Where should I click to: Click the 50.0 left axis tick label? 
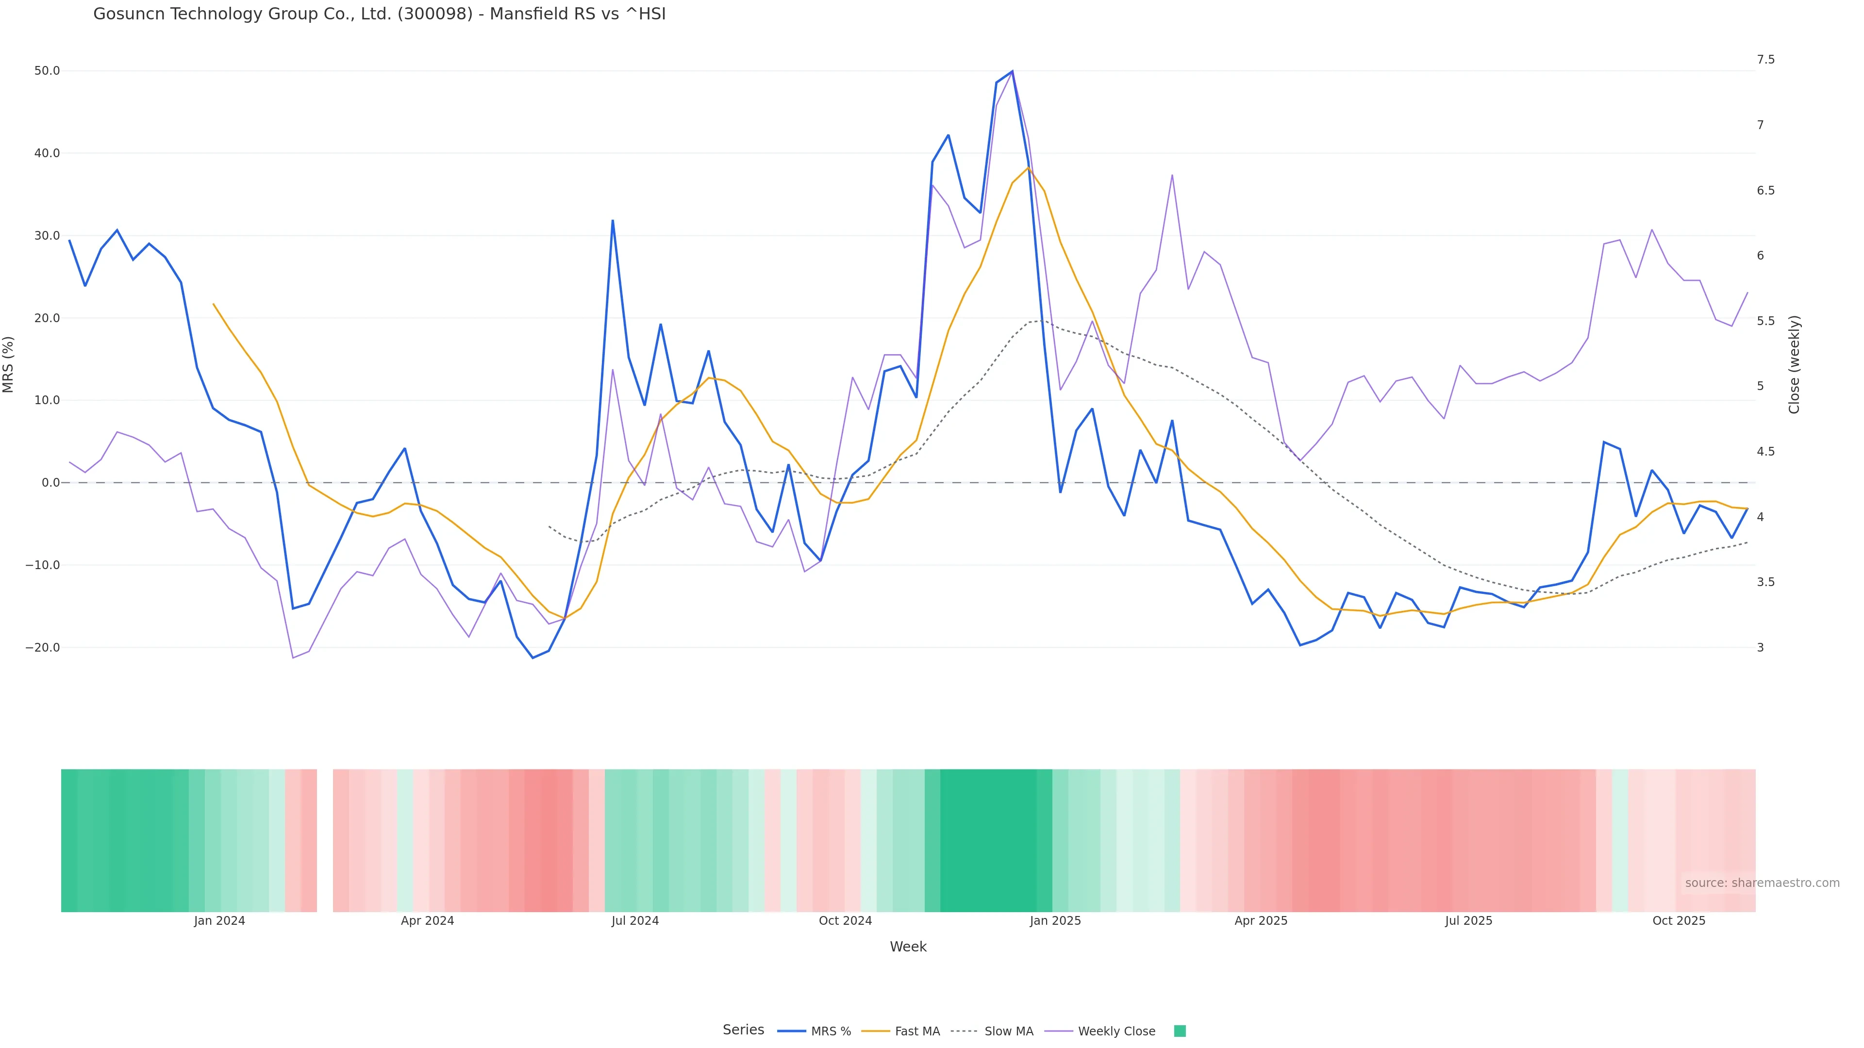pos(47,71)
